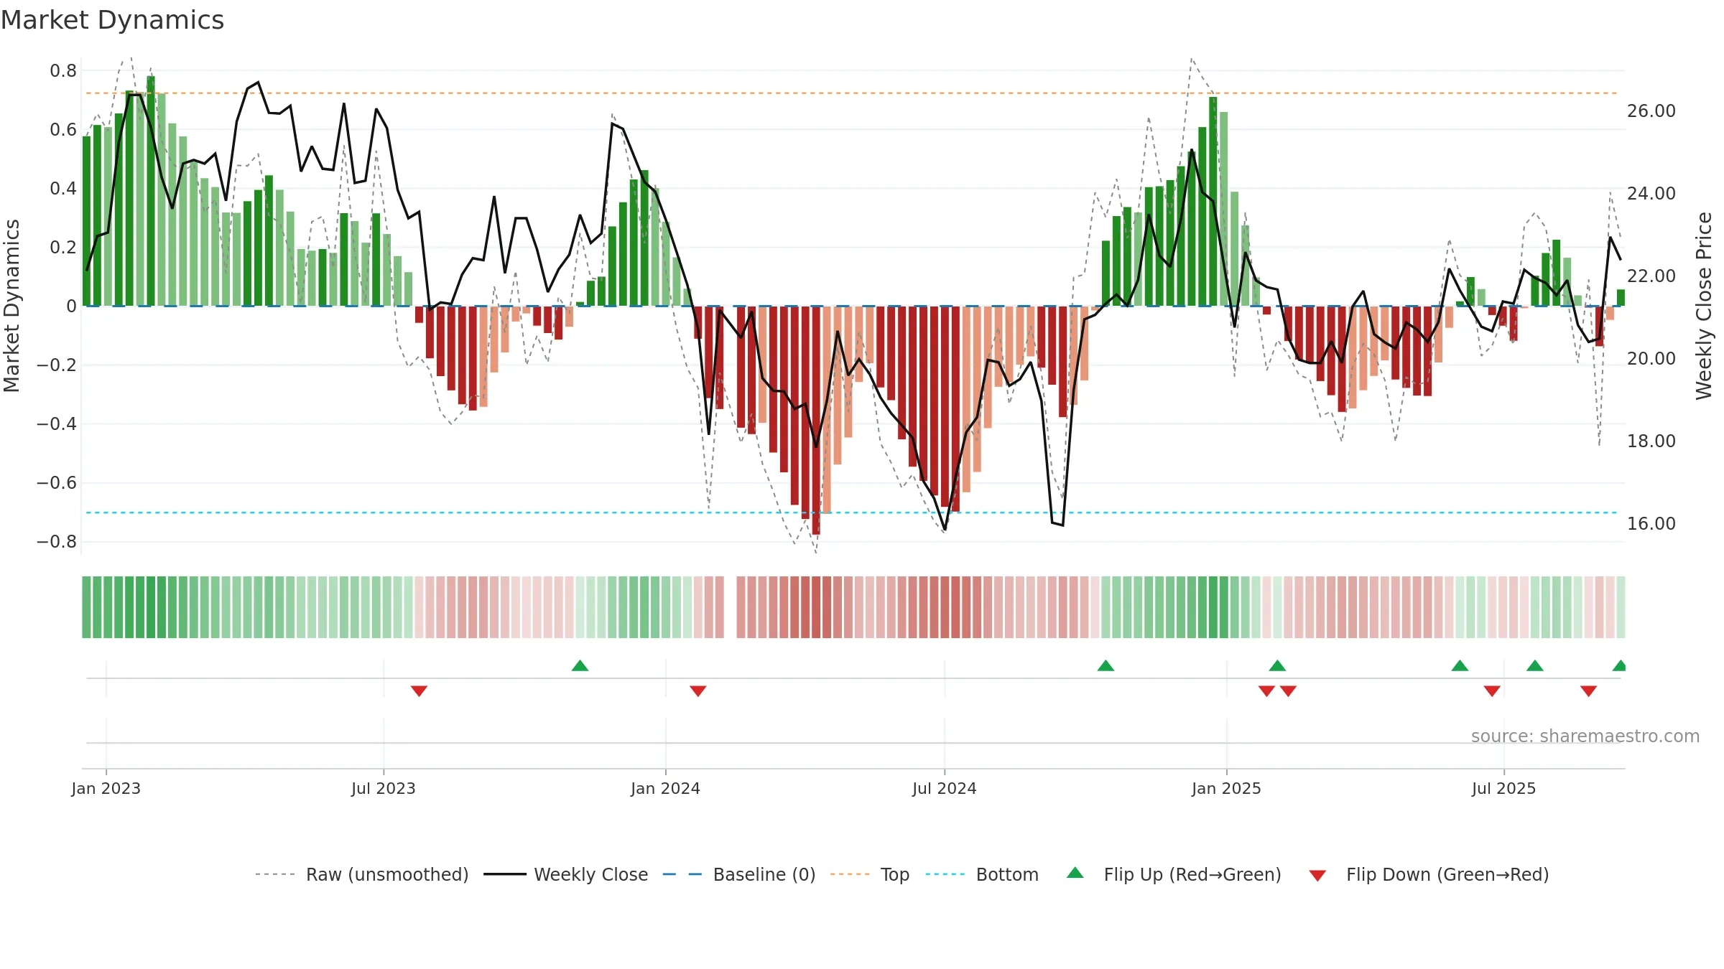Select Flip Down marker just before Jul 2025
The image size is (1724, 969).
point(1492,691)
